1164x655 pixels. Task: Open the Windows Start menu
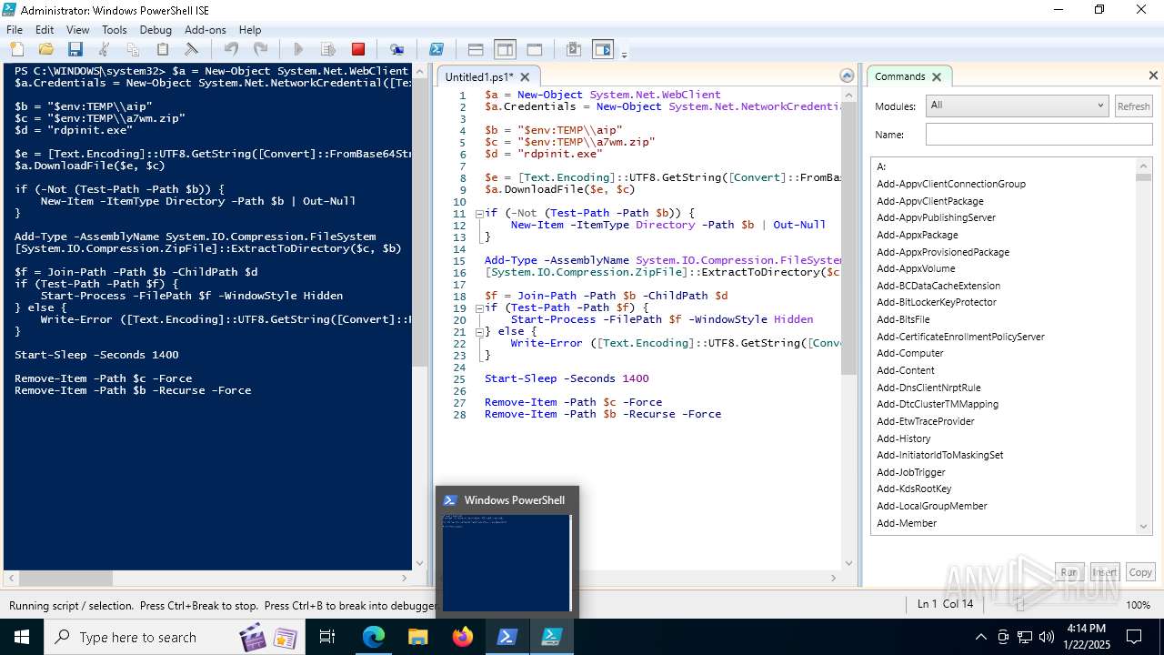click(x=22, y=637)
